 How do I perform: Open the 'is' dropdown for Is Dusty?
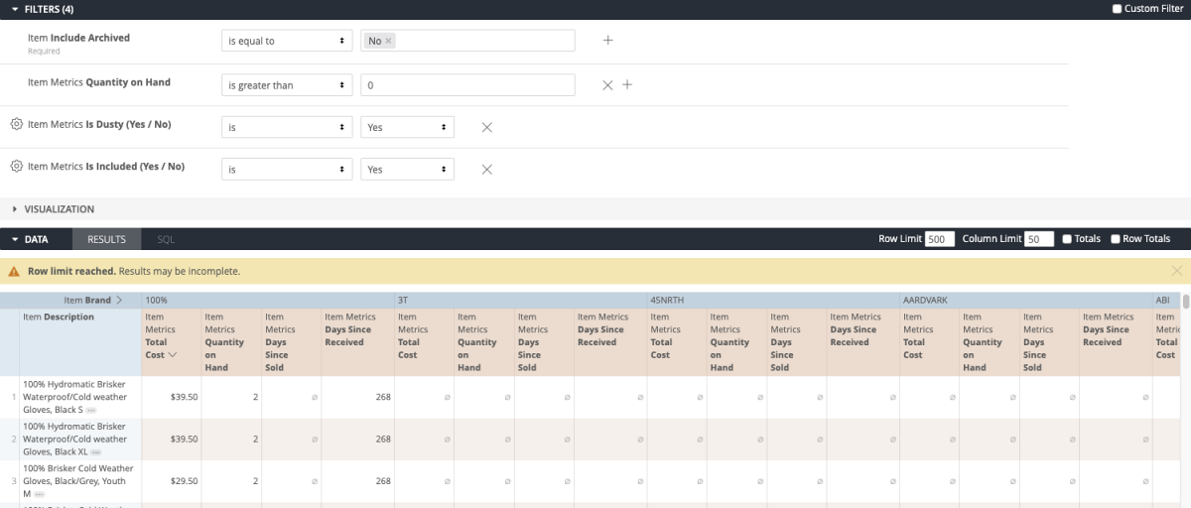coord(287,127)
